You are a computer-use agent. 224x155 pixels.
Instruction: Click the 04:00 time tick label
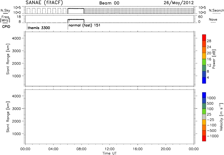click(53, 149)
